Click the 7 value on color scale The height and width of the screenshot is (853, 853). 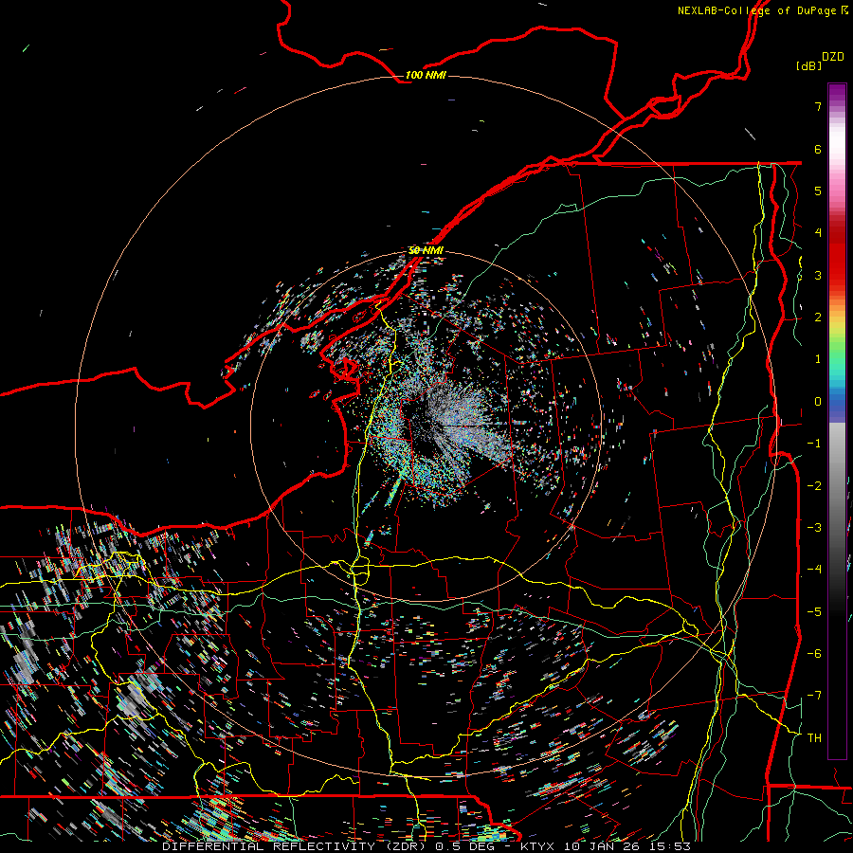point(818,106)
